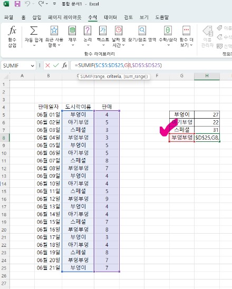
Task: Switch to the View (보기) tab
Action: [x=144, y=17]
